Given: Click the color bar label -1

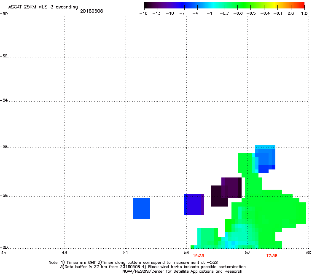Looking at the screenshot, I should pos(209,13).
